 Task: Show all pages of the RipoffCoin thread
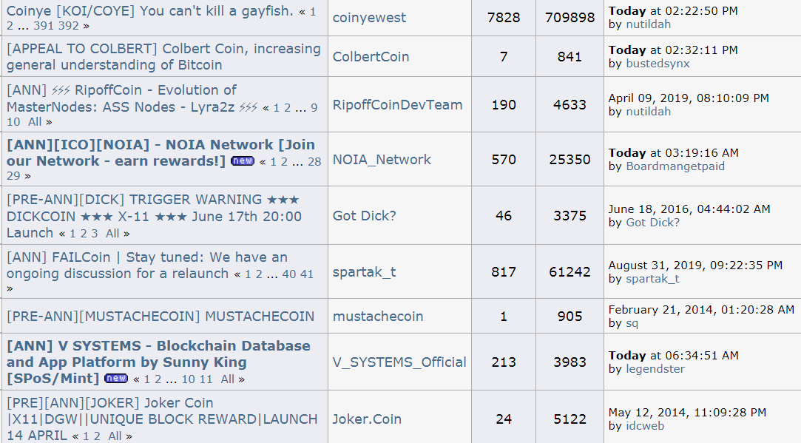[35, 121]
